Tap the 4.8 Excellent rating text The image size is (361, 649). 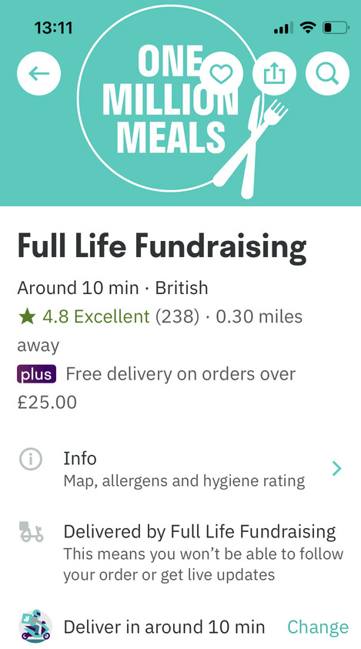click(x=95, y=316)
